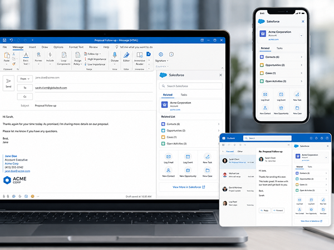The image size is (334, 250).
Task: Click Tell me what you want to do
Action: (134, 47)
